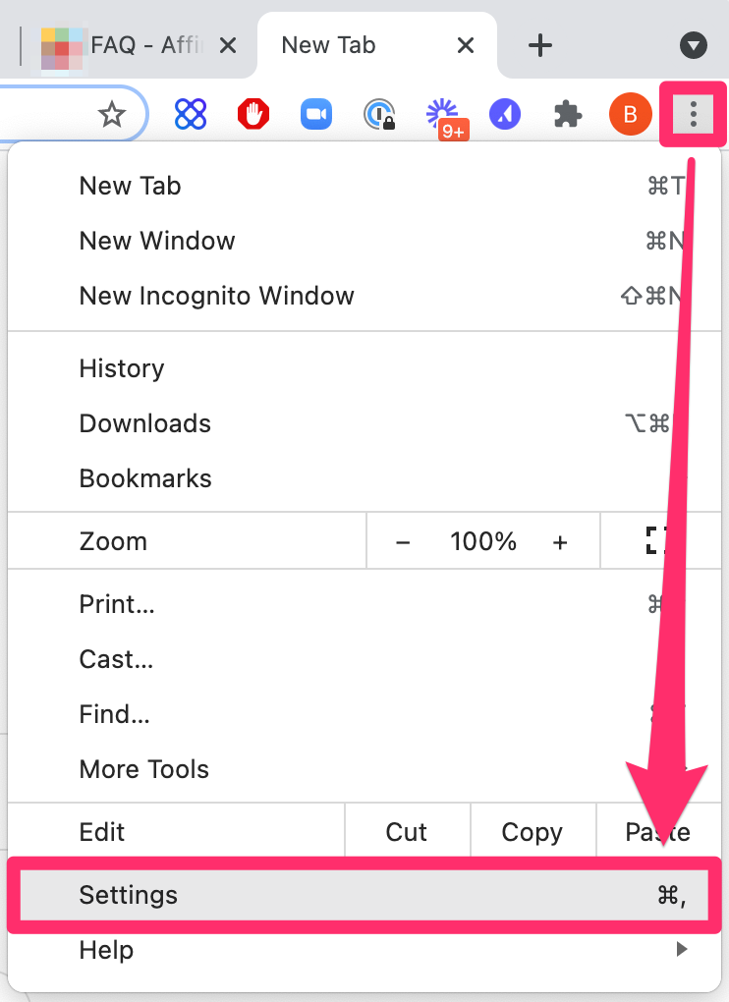Viewport: 729px width, 1002px height.
Task: Click the three-dot Chrome menu button
Action: (694, 116)
